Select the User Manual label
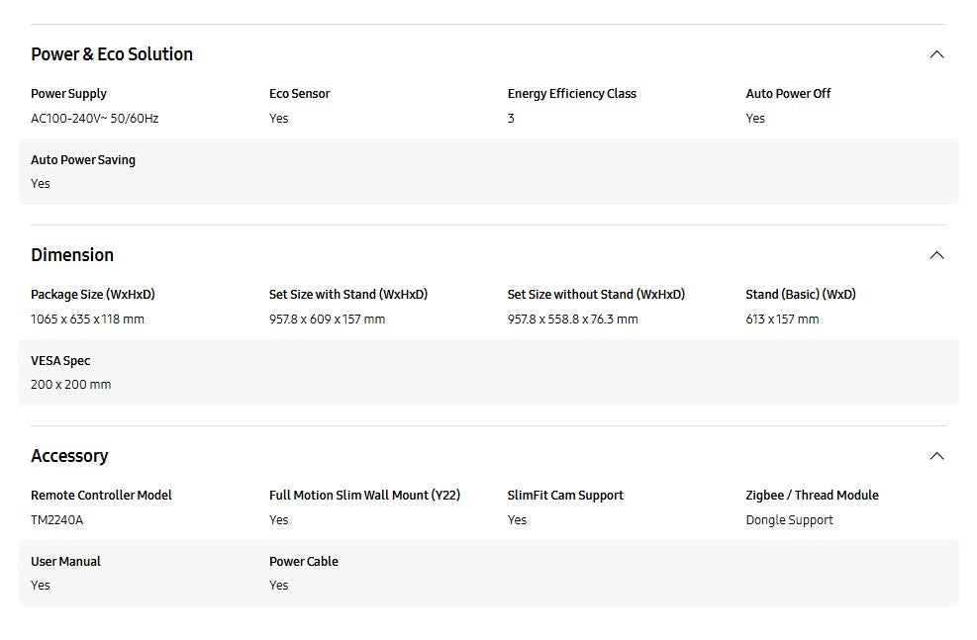This screenshot has height=640, width=977. click(65, 562)
